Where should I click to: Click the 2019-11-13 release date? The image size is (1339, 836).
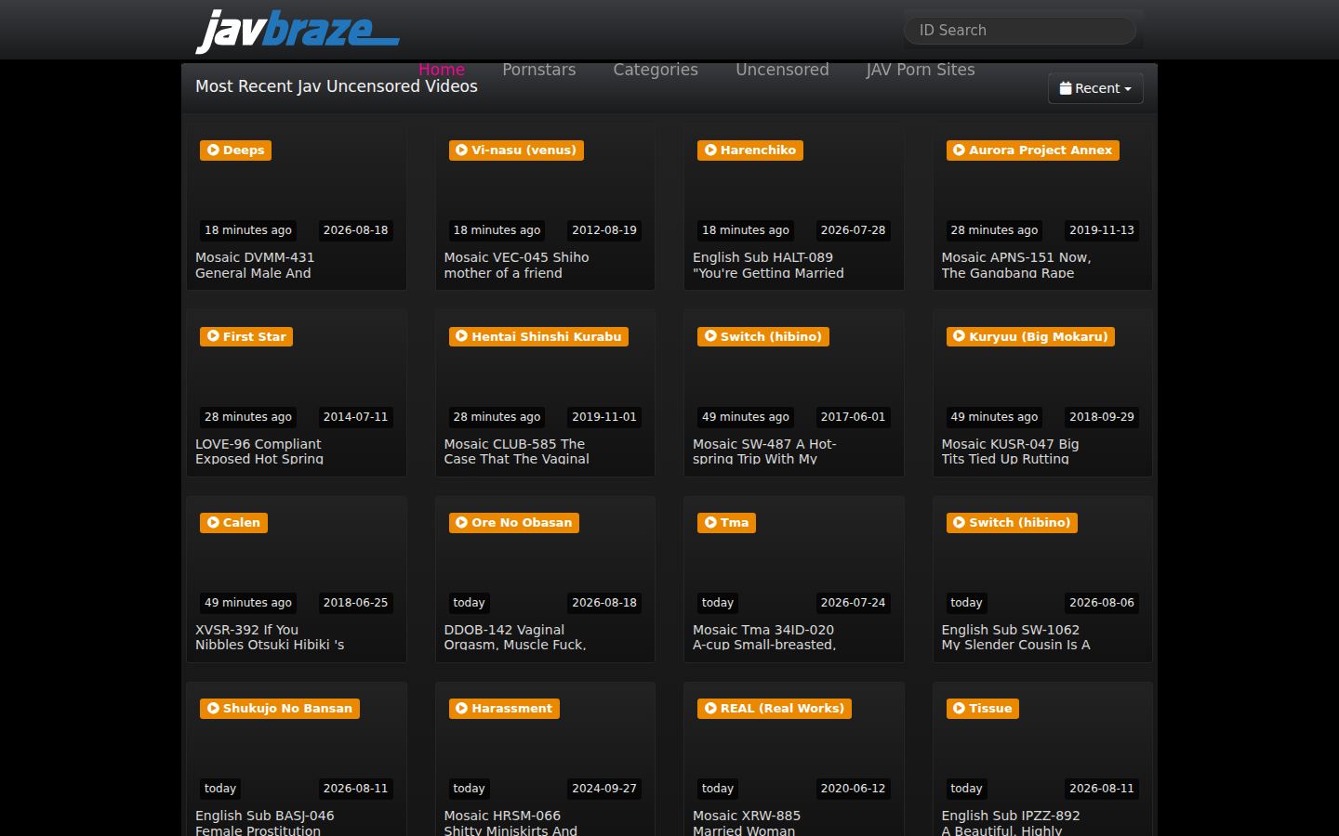[1102, 230]
